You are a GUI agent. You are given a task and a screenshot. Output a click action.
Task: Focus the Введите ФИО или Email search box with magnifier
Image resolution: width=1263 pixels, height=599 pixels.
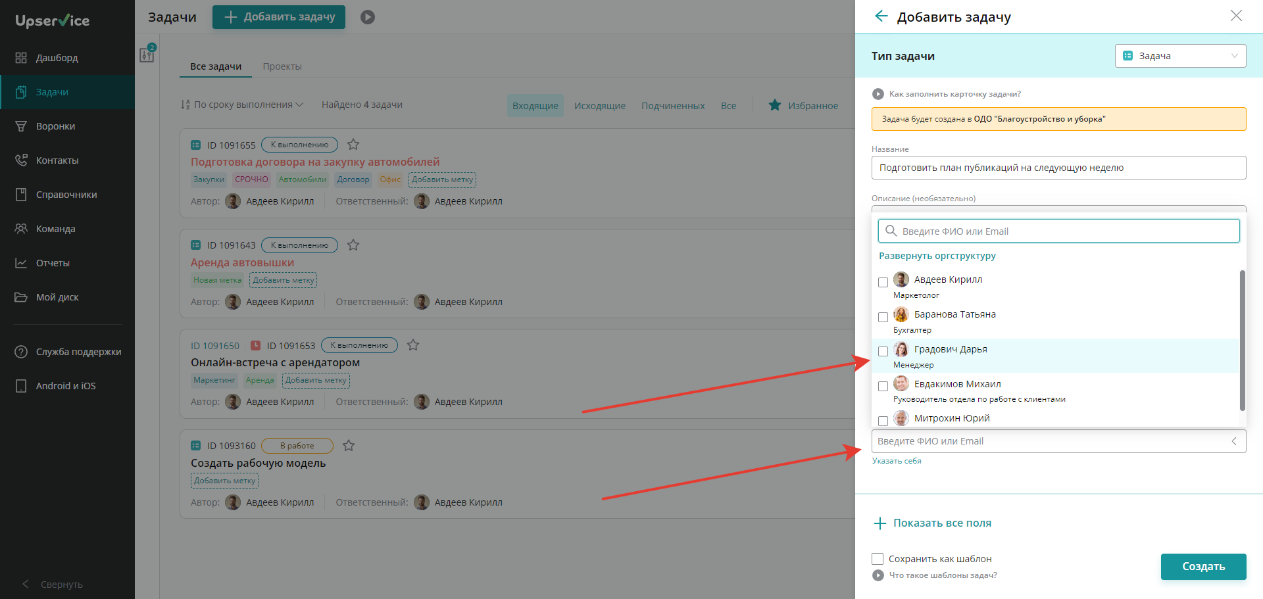[1058, 231]
